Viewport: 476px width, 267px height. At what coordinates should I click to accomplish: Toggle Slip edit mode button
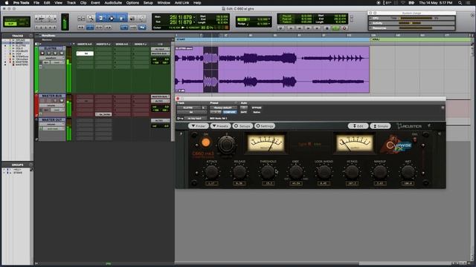point(10,24)
